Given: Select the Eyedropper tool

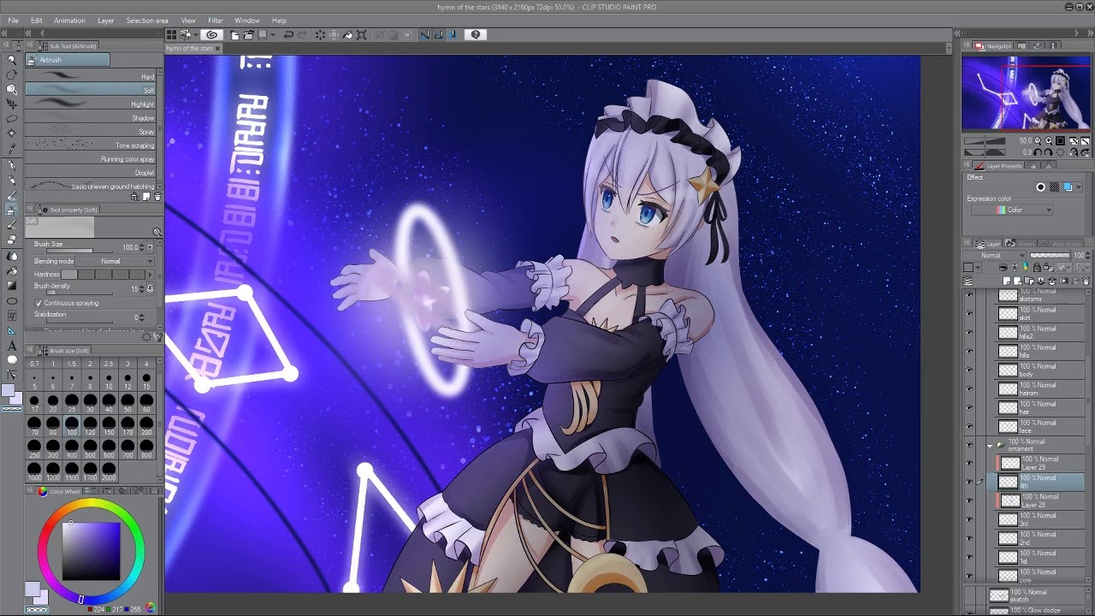Looking at the screenshot, I should [12, 149].
